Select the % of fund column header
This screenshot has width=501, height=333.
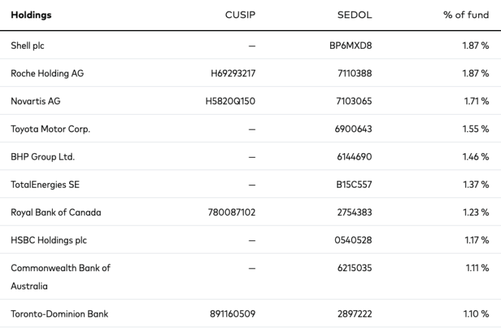pyautogui.click(x=466, y=15)
